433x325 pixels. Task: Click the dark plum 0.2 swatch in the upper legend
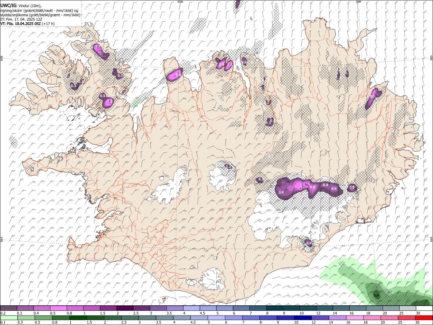[8, 308]
